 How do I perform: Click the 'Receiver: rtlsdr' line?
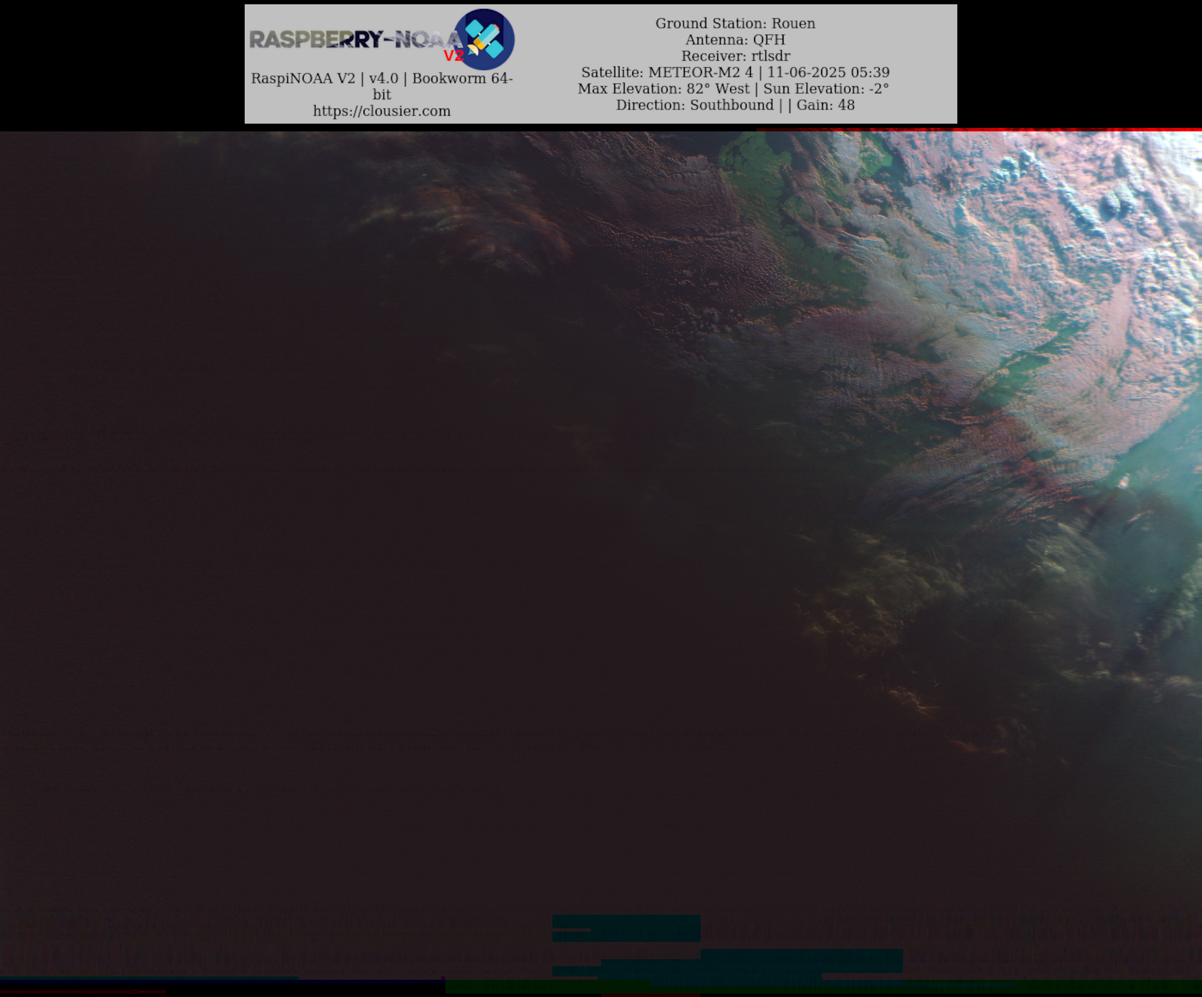(735, 56)
